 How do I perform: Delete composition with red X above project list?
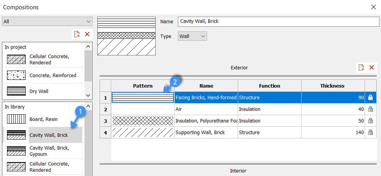87,34
